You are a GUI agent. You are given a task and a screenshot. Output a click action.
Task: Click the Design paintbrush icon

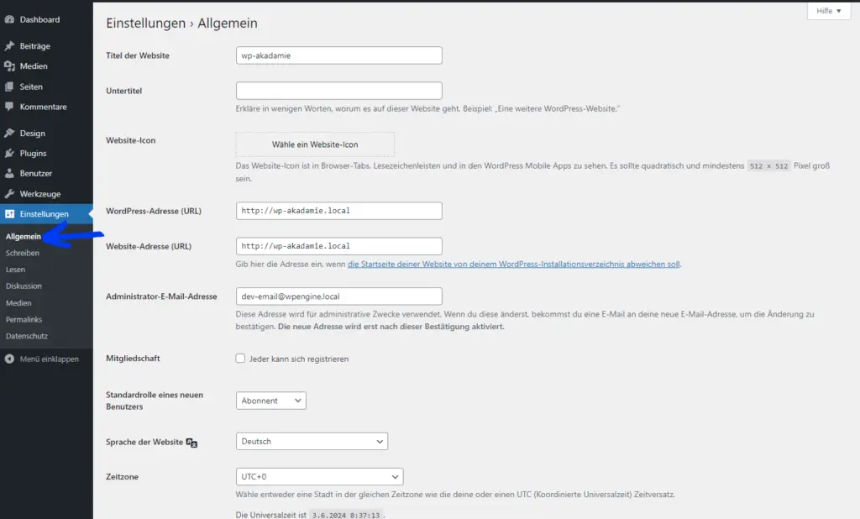point(9,134)
